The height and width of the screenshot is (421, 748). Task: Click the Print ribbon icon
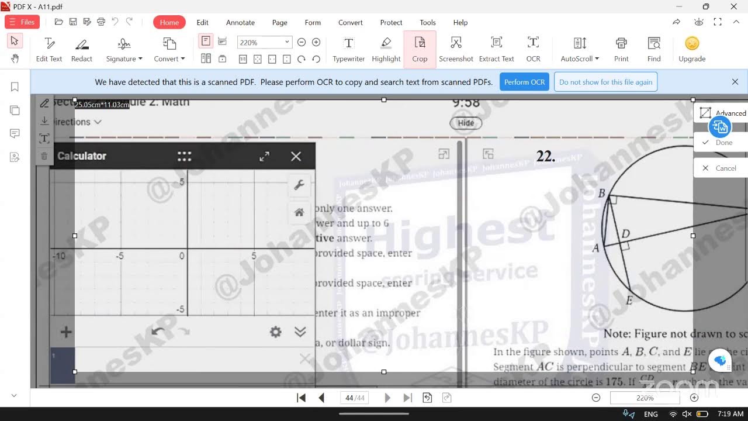(x=621, y=50)
